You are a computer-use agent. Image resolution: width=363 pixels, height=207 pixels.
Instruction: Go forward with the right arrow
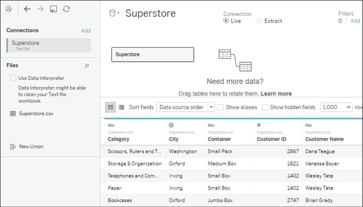(40, 9)
